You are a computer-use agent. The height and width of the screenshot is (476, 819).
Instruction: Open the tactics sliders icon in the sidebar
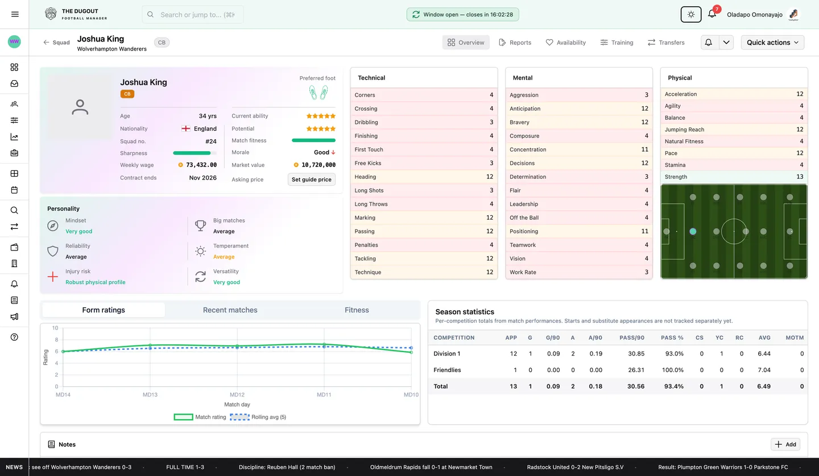tap(14, 120)
